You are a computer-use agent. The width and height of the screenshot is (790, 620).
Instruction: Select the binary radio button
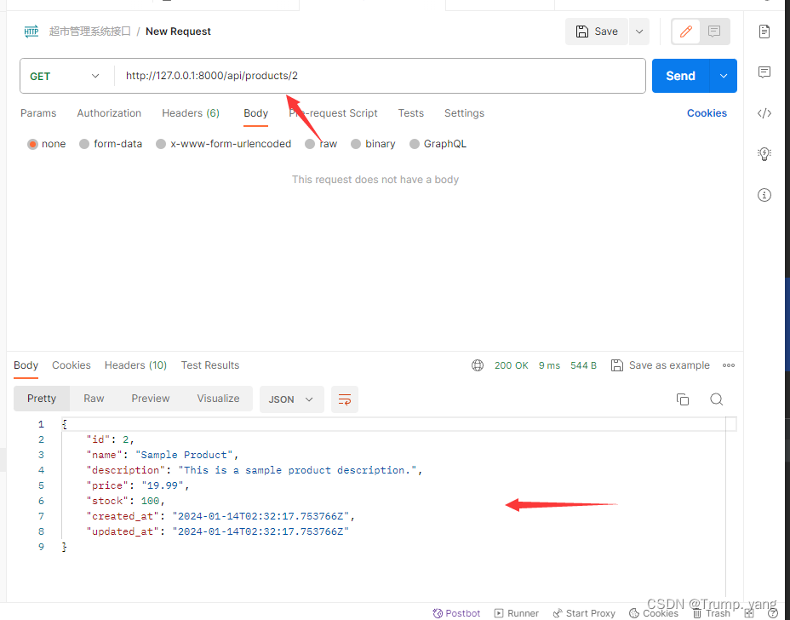pos(356,144)
